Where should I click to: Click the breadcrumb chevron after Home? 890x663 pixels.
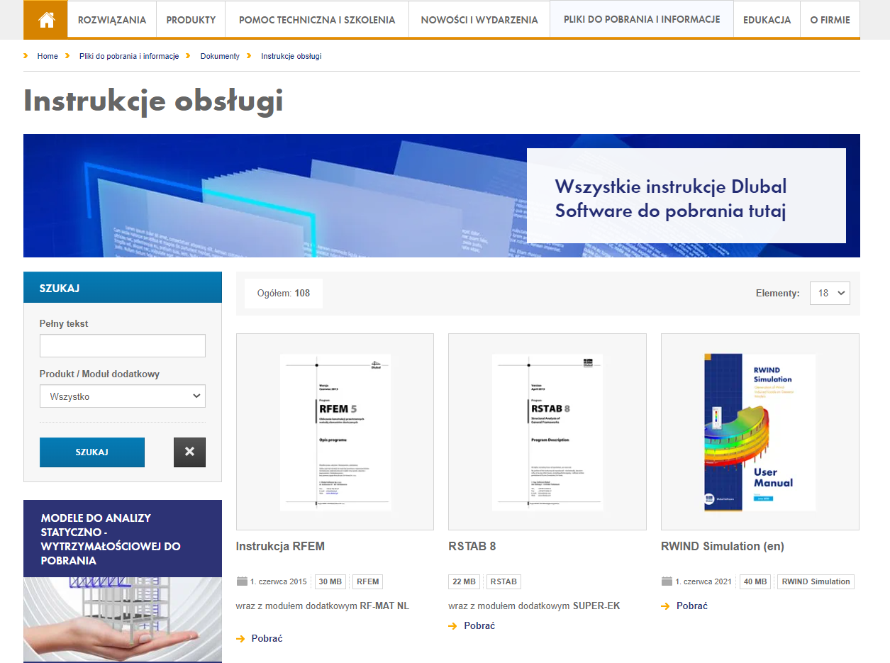coord(66,55)
